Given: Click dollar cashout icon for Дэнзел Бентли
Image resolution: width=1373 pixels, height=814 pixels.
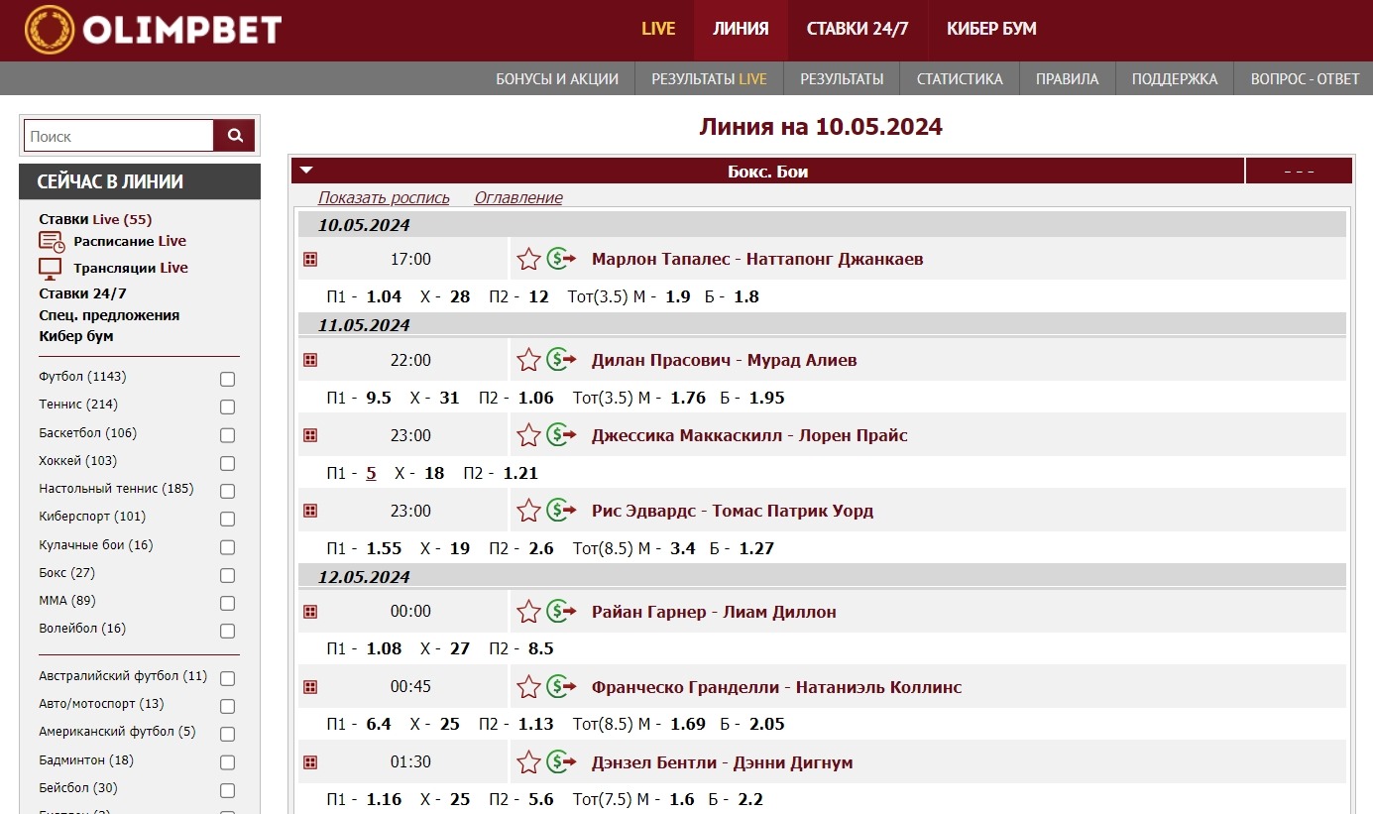Looking at the screenshot, I should [561, 762].
